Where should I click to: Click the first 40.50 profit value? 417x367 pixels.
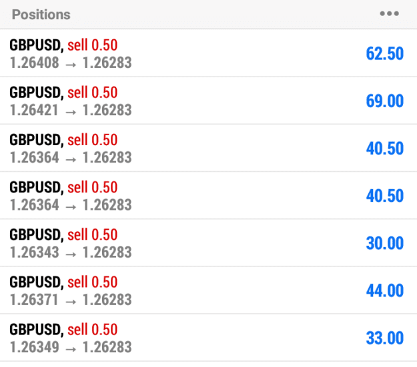click(x=384, y=149)
